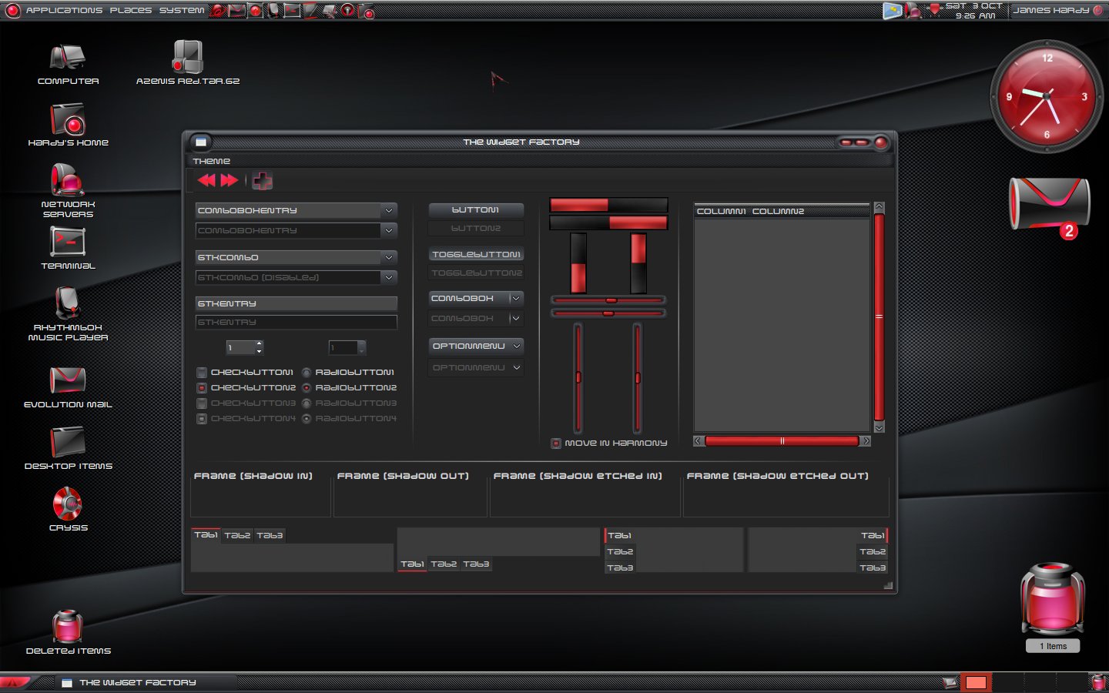1109x693 pixels.
Task: Launch Evolution Mail desktop icon
Action: click(x=68, y=380)
